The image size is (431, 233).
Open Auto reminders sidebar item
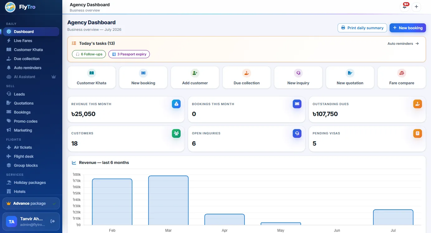[31, 68]
